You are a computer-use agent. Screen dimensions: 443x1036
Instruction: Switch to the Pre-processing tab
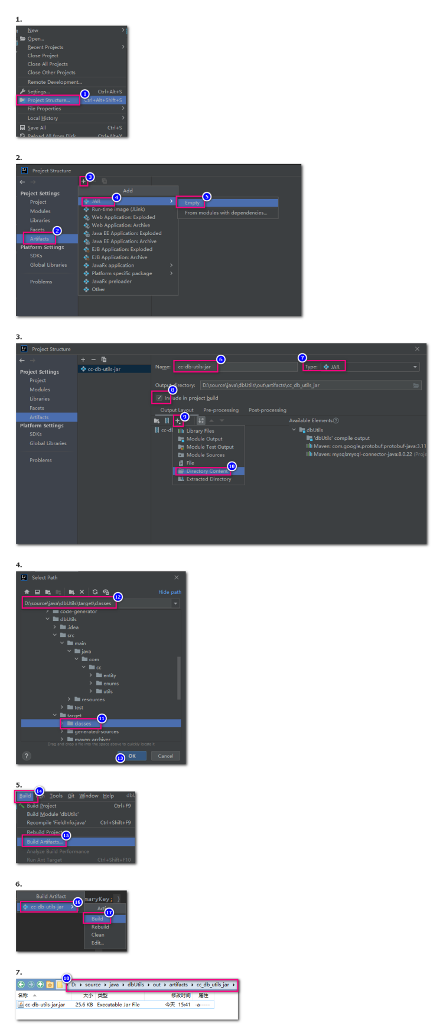pos(221,410)
